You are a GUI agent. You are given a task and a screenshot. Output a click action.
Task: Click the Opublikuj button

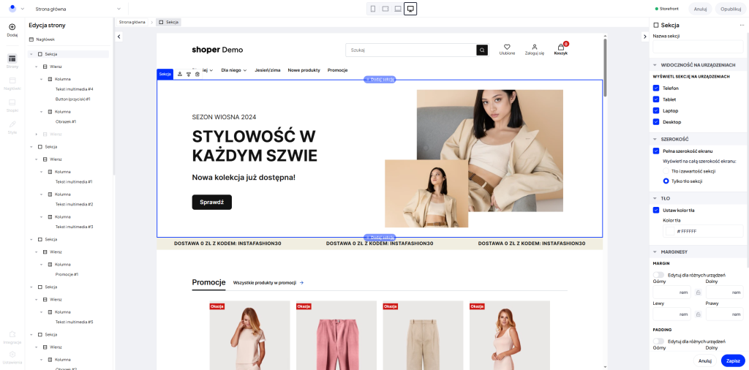pos(730,9)
